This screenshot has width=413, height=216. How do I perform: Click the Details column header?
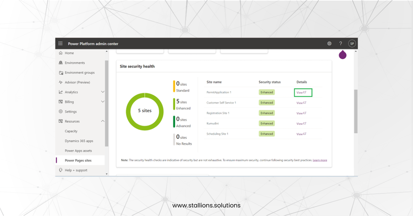(x=301, y=82)
